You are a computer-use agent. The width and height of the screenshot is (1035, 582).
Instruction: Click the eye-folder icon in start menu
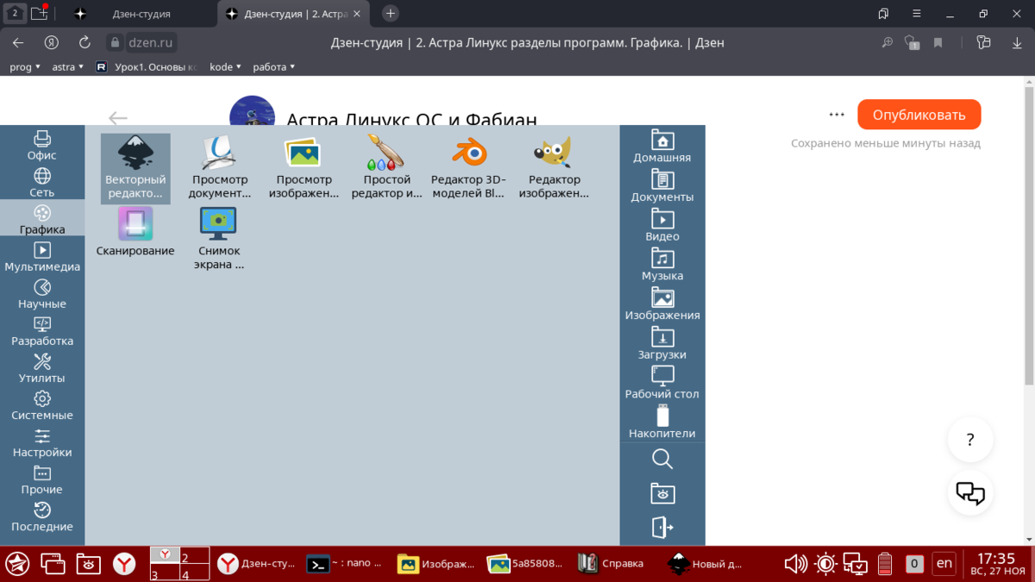[662, 493]
